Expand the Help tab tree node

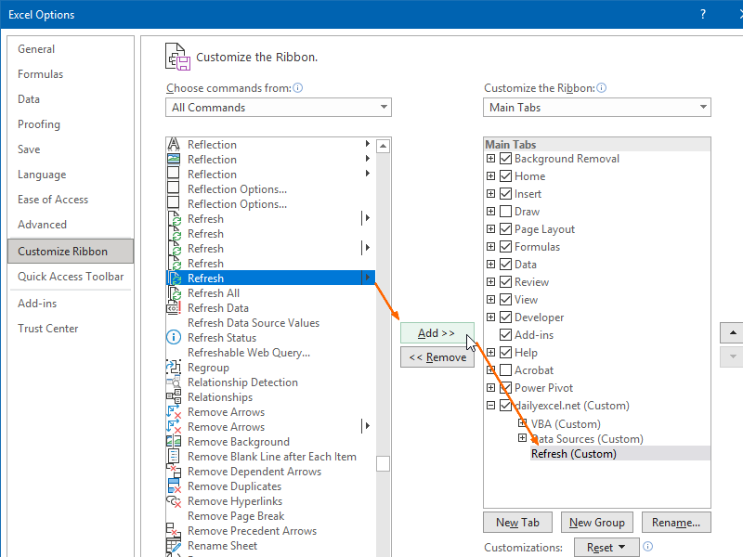(x=491, y=353)
